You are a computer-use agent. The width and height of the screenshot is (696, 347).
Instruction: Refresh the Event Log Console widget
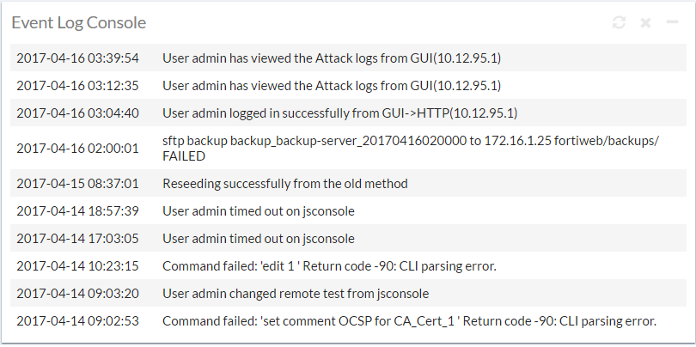[x=619, y=22]
